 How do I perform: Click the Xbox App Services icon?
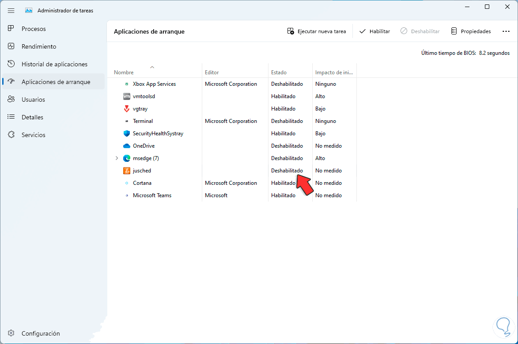point(127,84)
